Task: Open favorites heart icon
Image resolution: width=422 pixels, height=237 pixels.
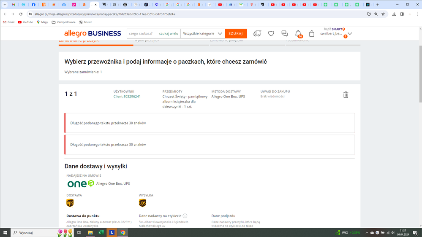Action: tap(271, 34)
